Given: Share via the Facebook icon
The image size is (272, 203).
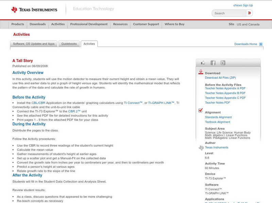Looking at the screenshot, I should [213, 63].
